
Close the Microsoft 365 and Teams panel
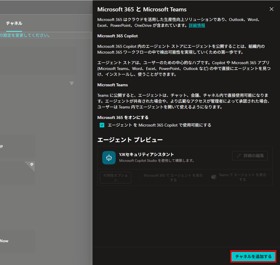point(271,9)
